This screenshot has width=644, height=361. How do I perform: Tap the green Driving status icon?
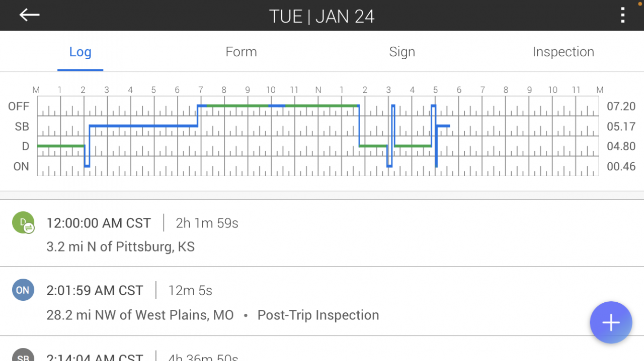(23, 222)
